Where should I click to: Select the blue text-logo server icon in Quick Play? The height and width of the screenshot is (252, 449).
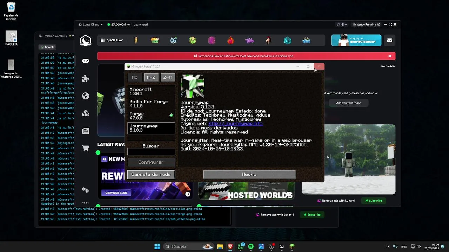coord(306,40)
